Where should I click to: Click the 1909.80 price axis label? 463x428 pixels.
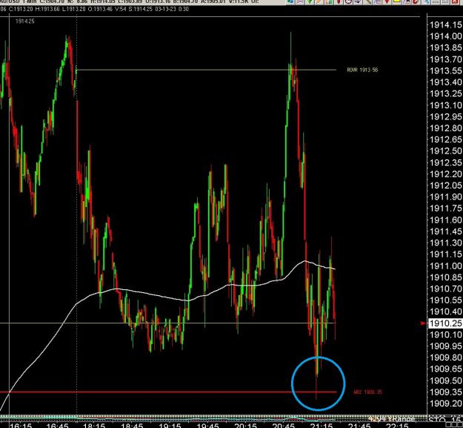click(x=445, y=358)
